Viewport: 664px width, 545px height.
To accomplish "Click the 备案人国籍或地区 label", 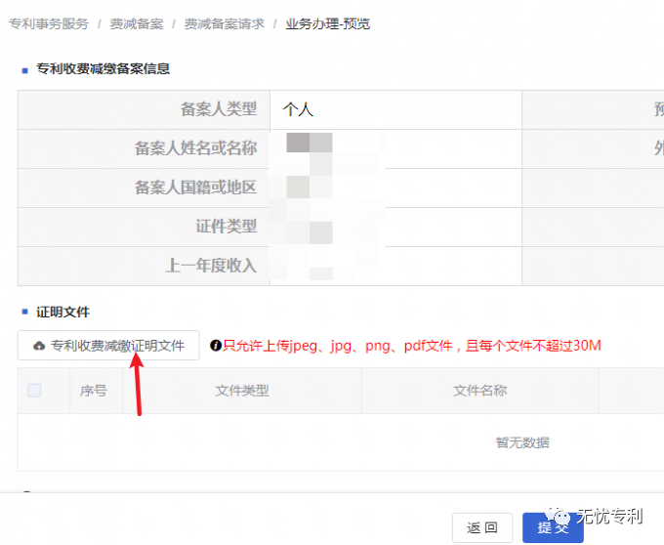I will (x=195, y=188).
